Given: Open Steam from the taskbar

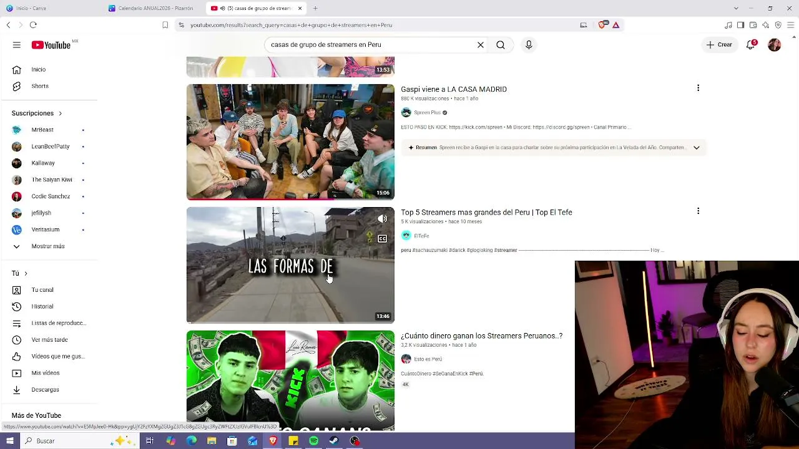Looking at the screenshot, I should [334, 441].
